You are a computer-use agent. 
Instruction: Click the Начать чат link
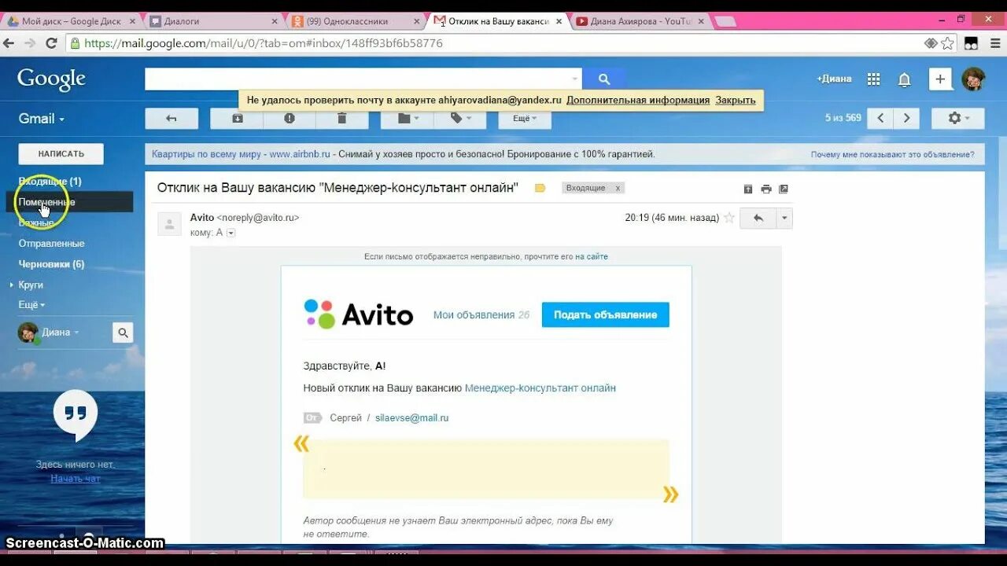pos(76,478)
